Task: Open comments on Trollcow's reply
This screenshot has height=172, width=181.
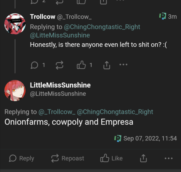Action: (x=34, y=65)
